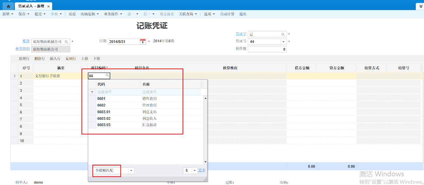The image size is (424, 185).
Task: Close the 凭证录入 - 新增 tab
Action: 49,6
